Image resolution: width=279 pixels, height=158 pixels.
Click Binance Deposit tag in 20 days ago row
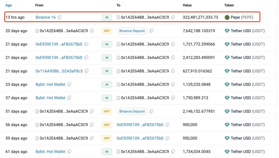pos(132,31)
